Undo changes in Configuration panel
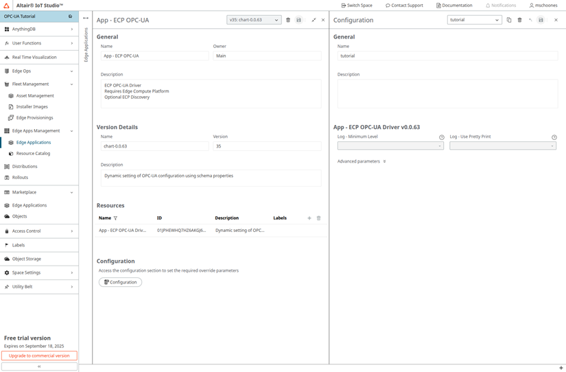The width and height of the screenshot is (566, 372). click(x=530, y=20)
